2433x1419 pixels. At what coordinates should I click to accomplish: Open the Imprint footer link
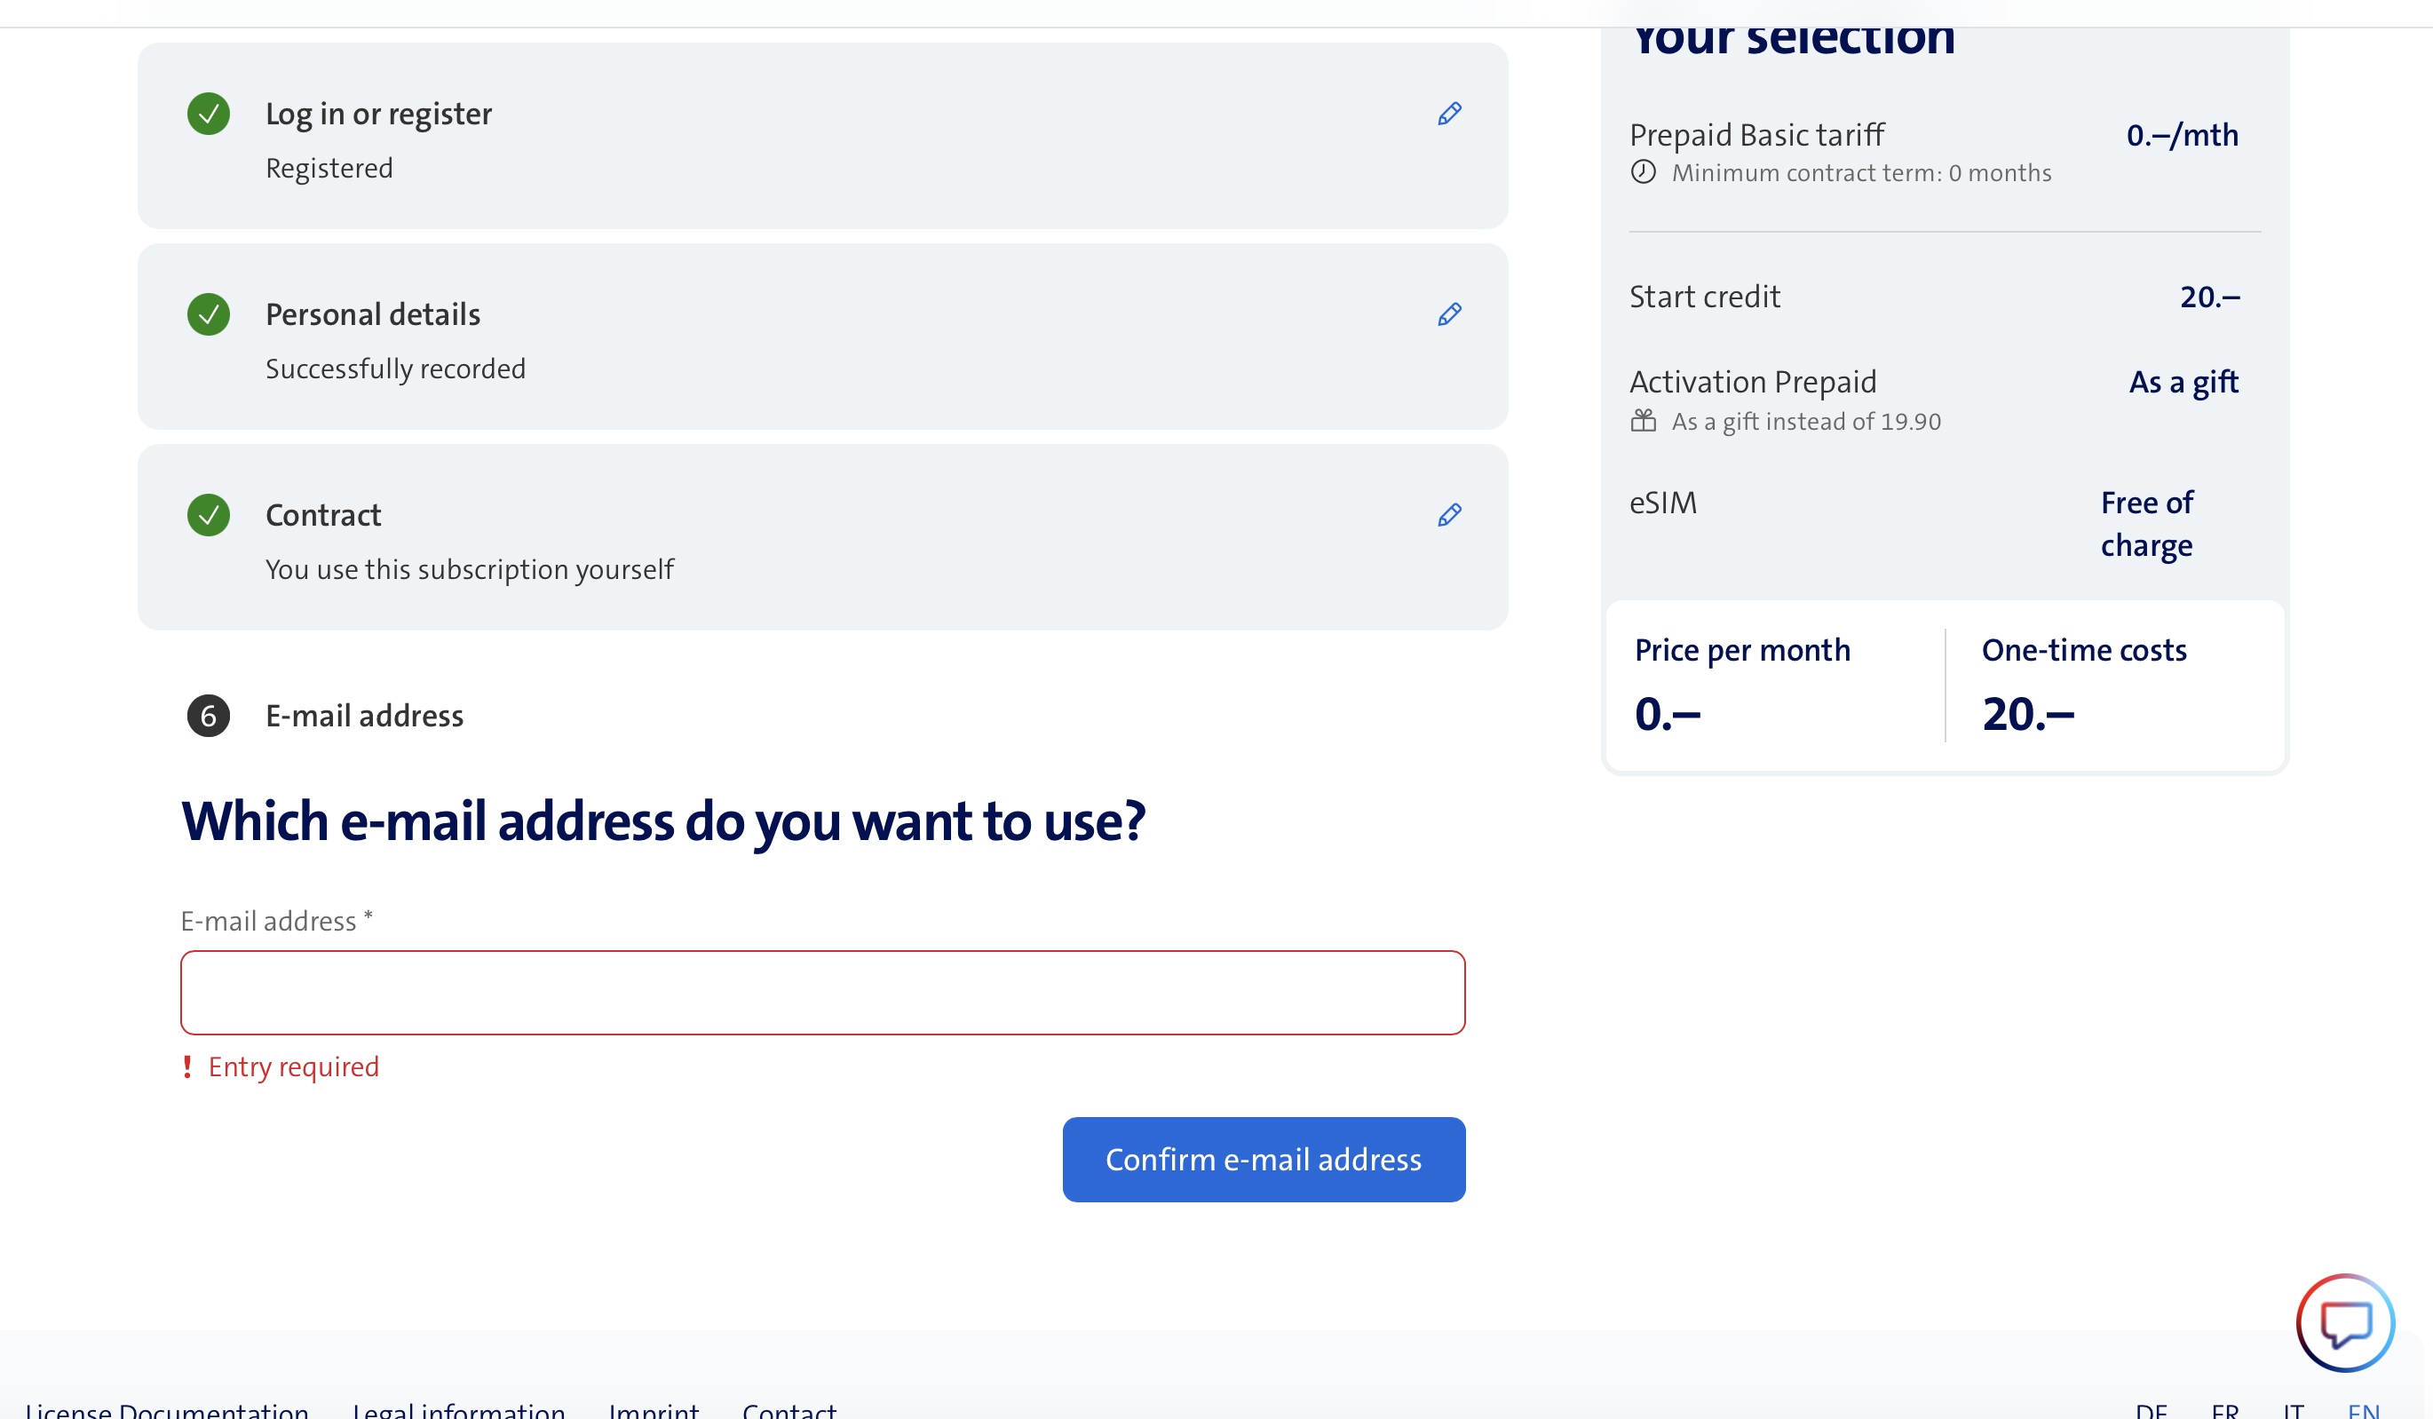(654, 1410)
